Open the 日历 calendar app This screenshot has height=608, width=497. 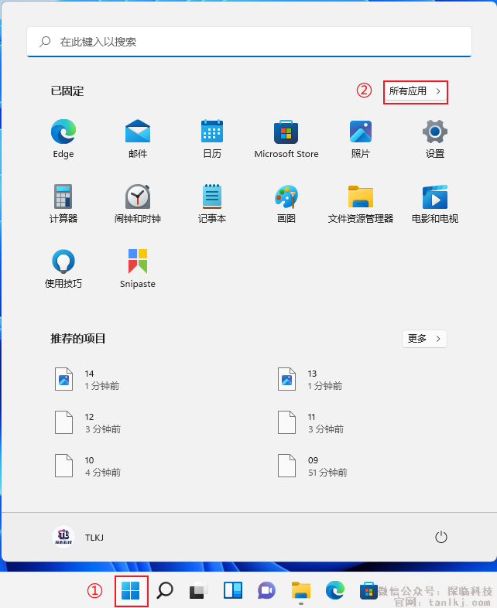[212, 138]
